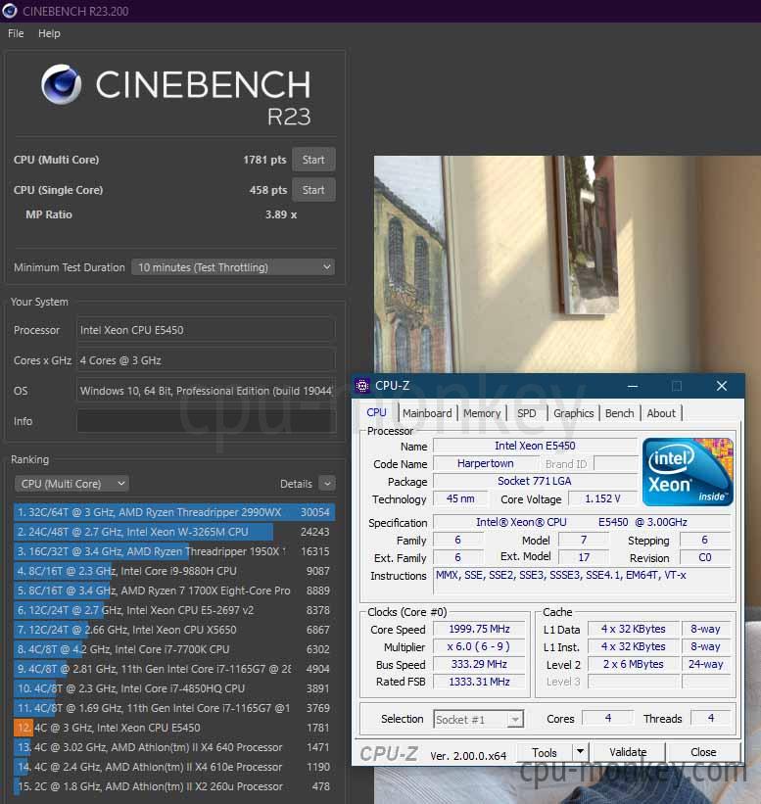Select the Athlon II X4 610e ranking row
The height and width of the screenshot is (804, 761).
(x=174, y=767)
